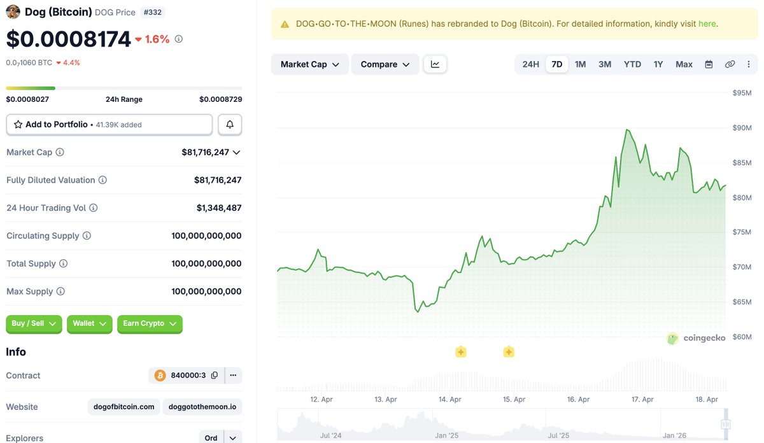The height and width of the screenshot is (443, 764).
Task: Click the 24 Hour Trading Vol $1,348,487 value
Action: click(x=218, y=208)
